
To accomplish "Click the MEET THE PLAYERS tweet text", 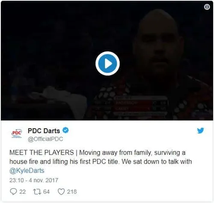I will 42,152.
